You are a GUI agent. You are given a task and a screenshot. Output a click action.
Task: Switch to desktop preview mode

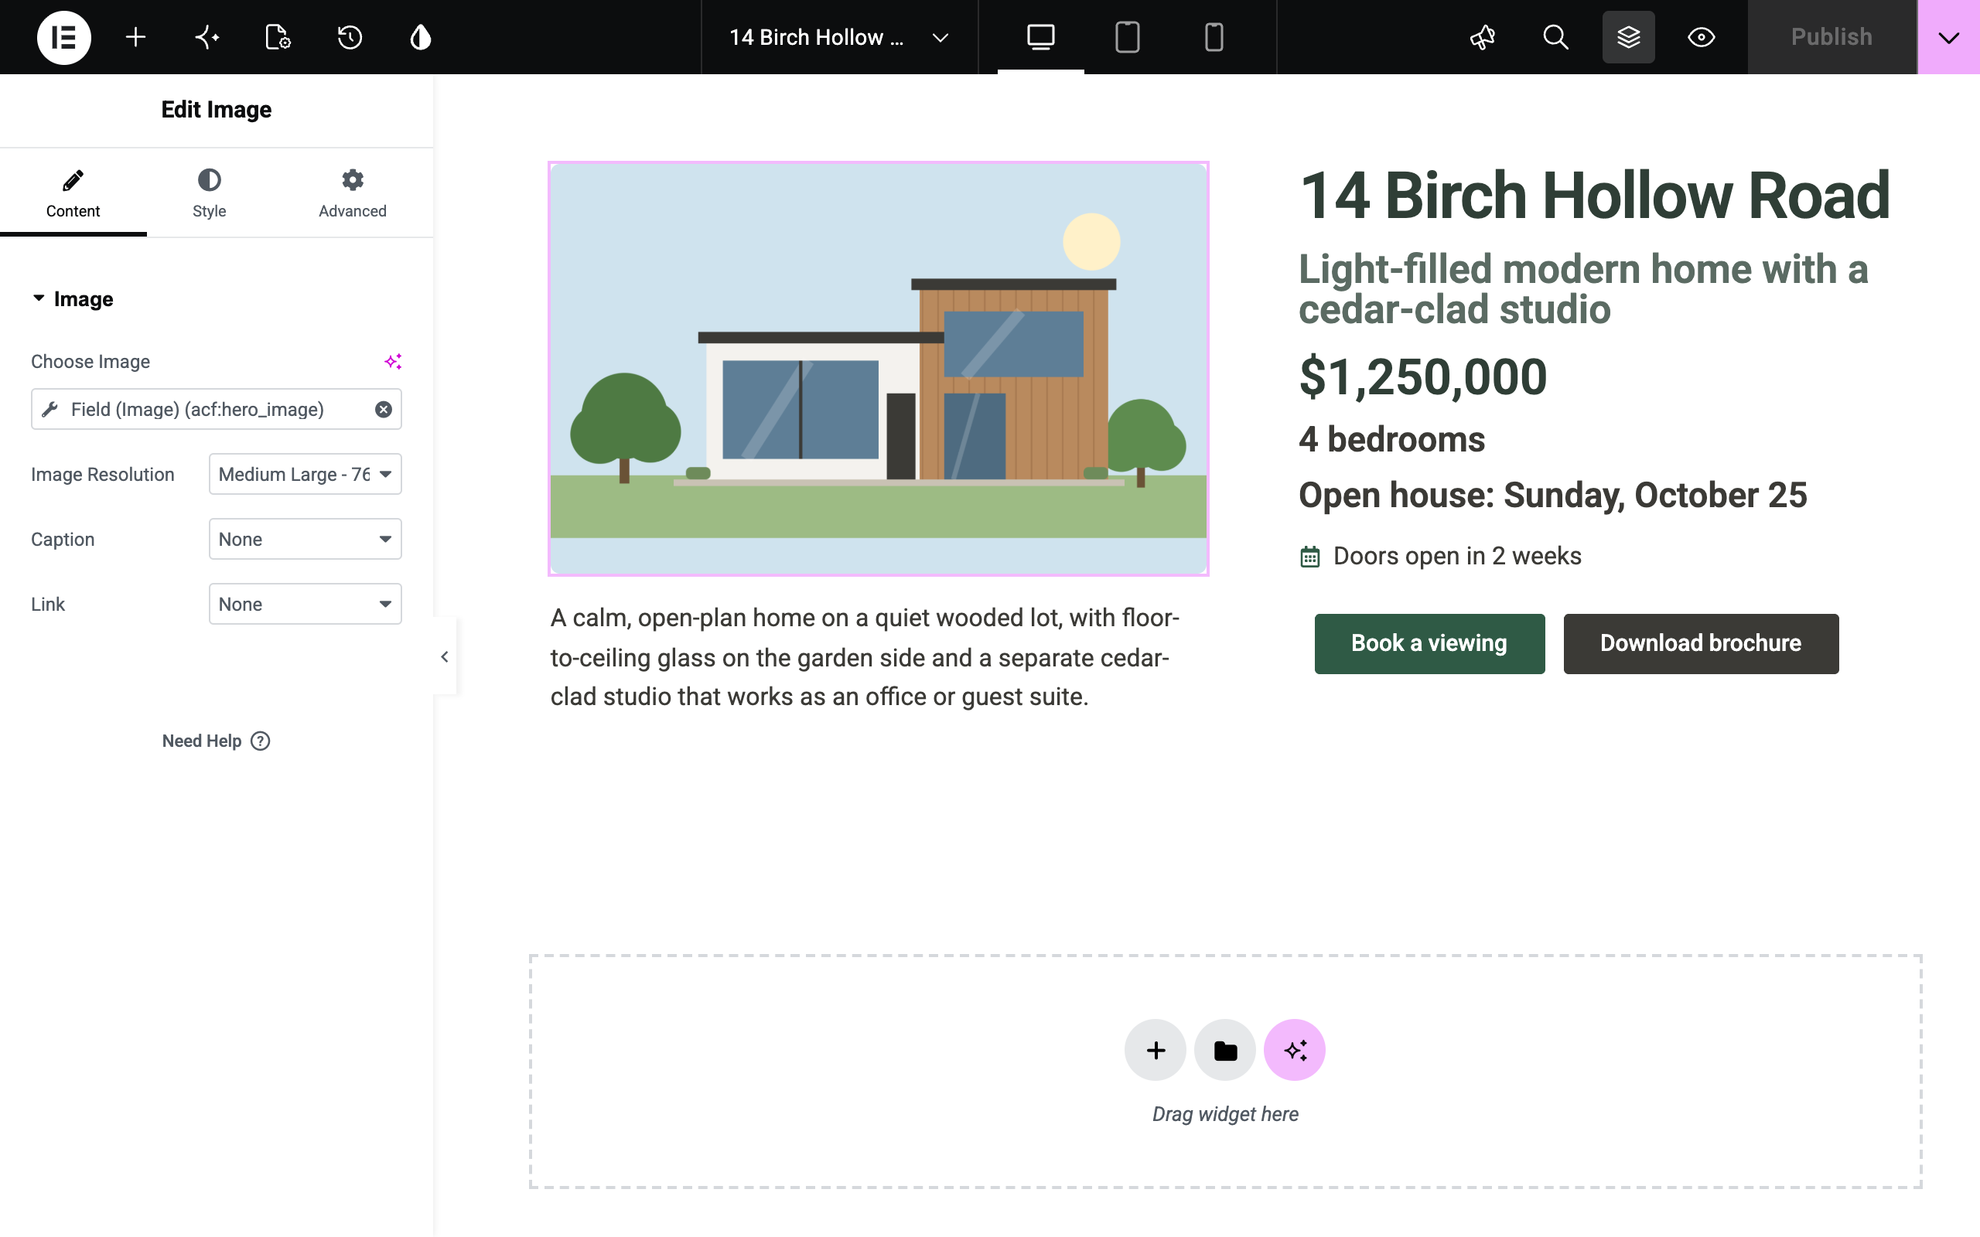(1041, 37)
